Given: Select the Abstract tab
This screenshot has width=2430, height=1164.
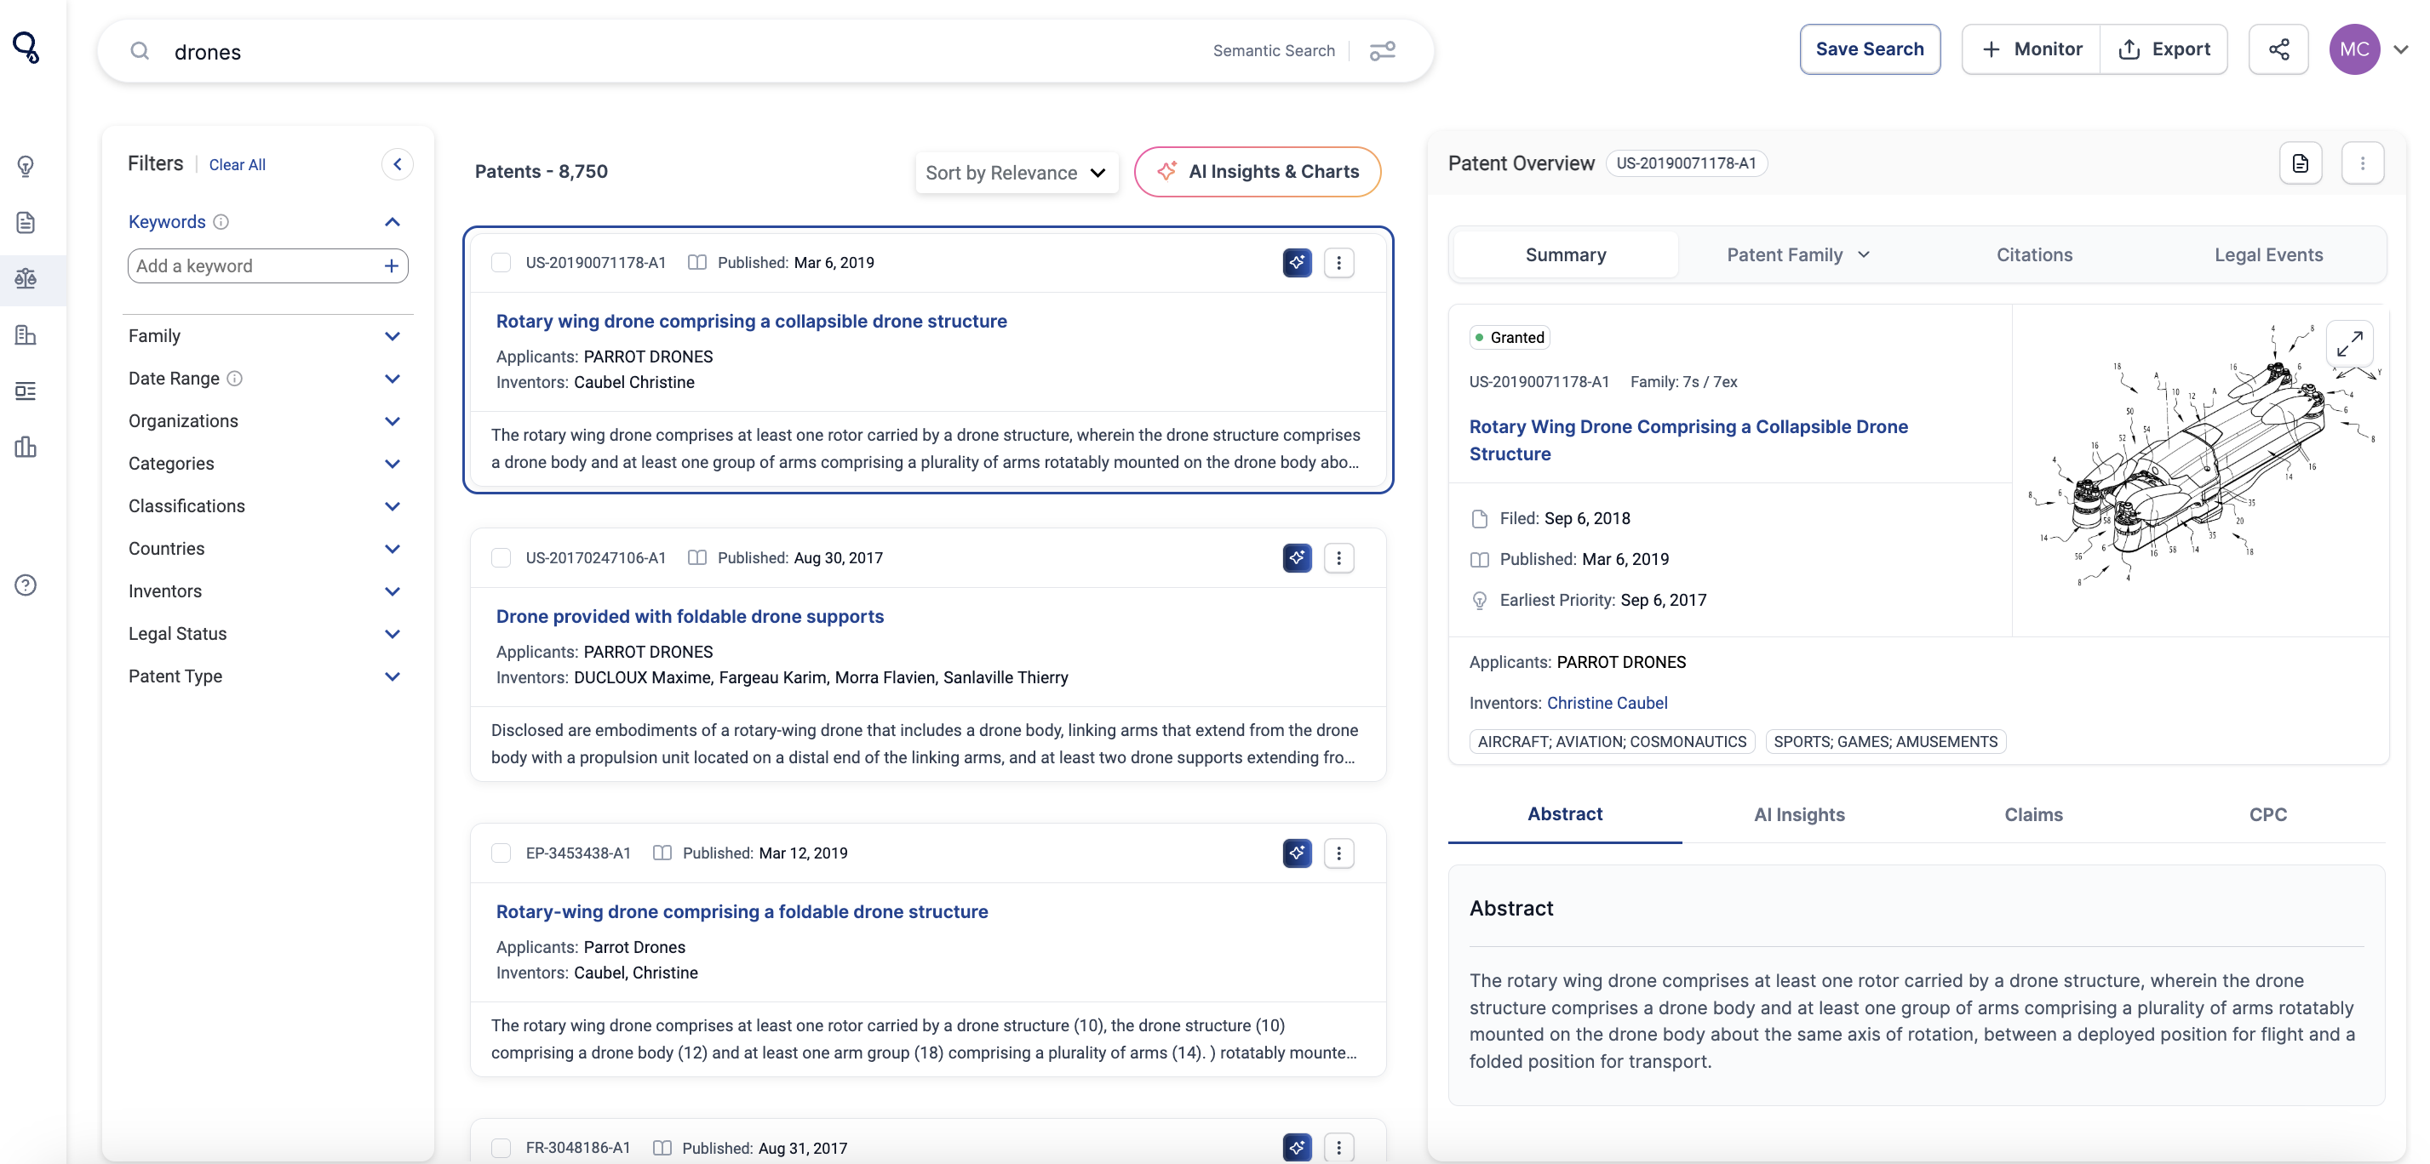Looking at the screenshot, I should pos(1564,814).
